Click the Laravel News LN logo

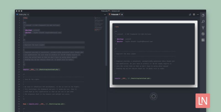point(203,101)
